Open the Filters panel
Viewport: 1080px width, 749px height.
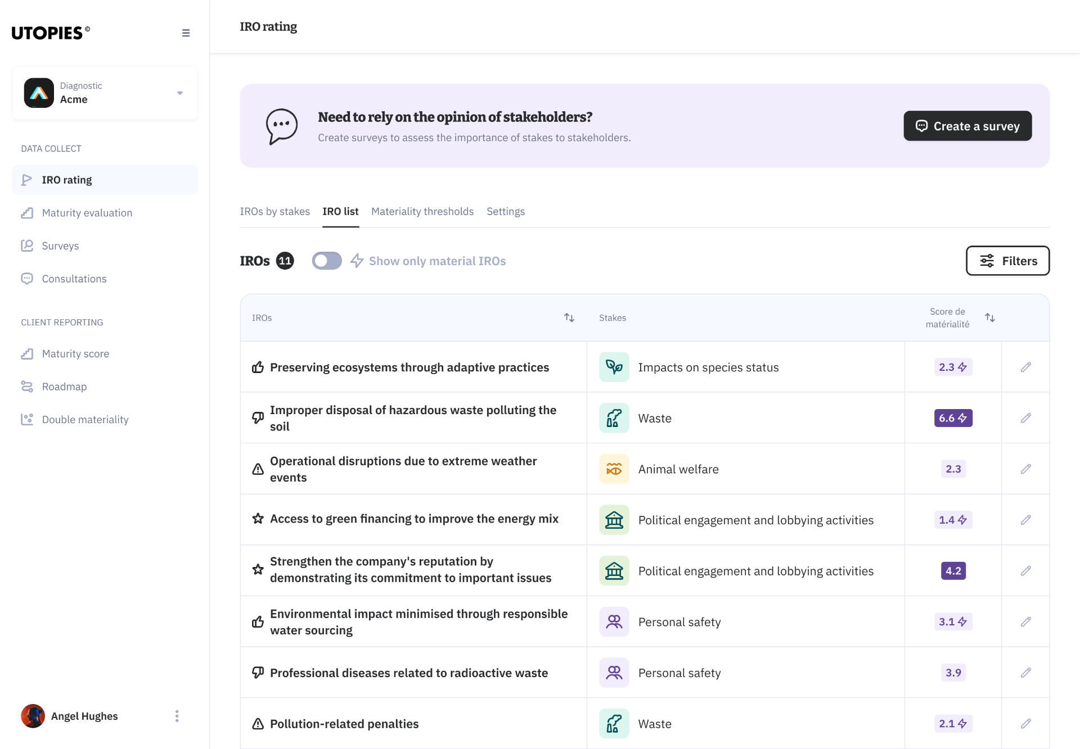click(1007, 261)
